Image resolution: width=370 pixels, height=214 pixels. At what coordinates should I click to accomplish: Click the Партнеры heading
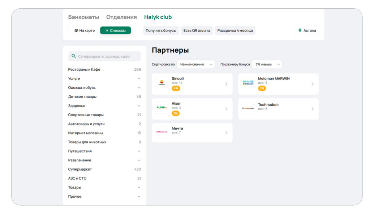(170, 50)
